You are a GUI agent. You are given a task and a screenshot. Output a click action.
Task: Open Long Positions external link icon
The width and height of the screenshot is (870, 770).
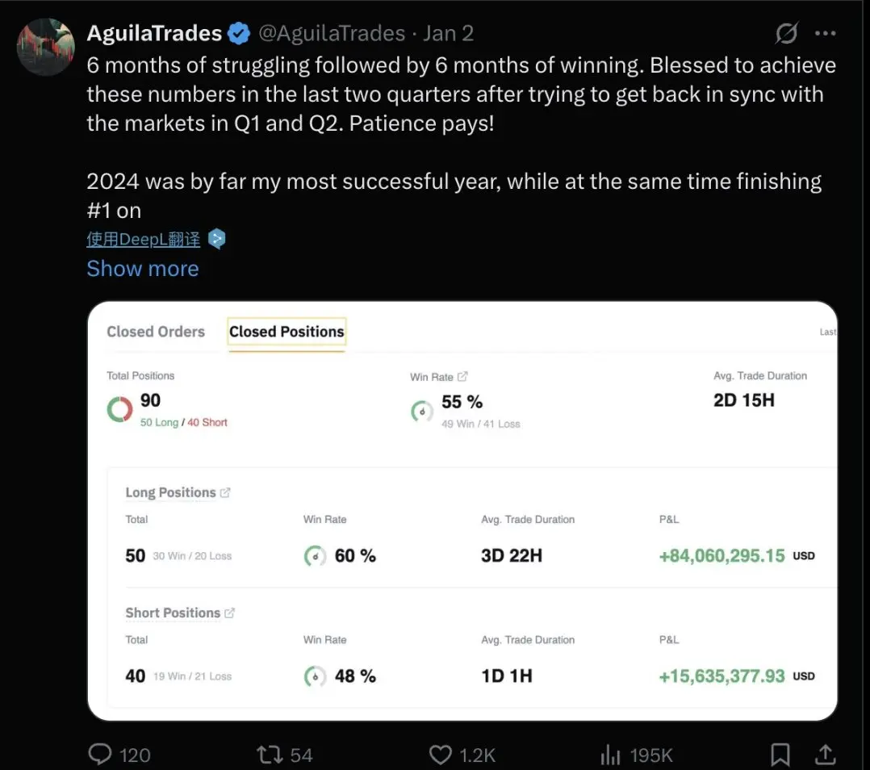(x=224, y=492)
